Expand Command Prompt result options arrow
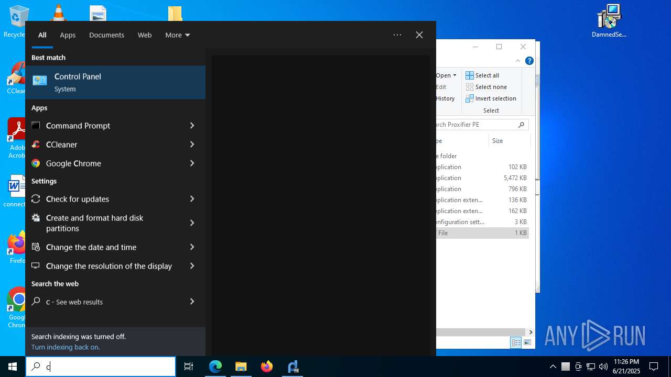Viewport: 671px width, 377px height. point(192,126)
